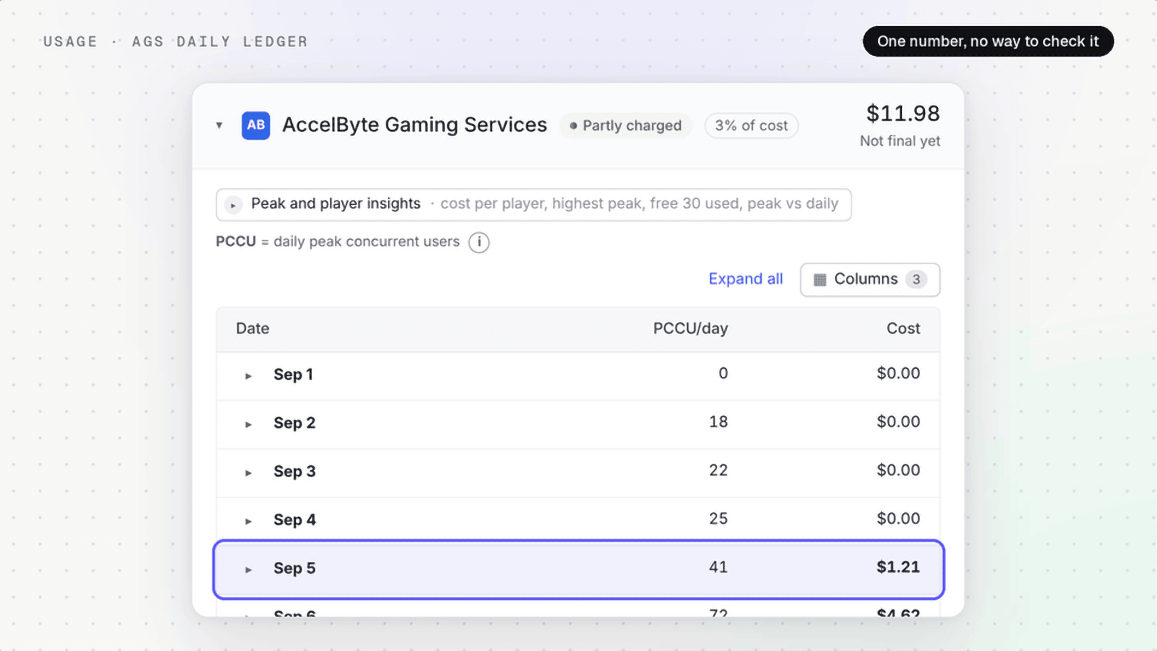
Task: Click the Sep 4 cost $0.00
Action: click(898, 519)
